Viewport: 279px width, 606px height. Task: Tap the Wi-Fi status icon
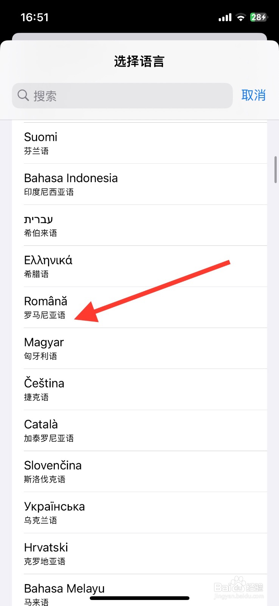click(240, 17)
